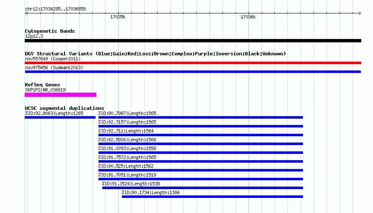Click the %ID:92.7157|Length:1565 label
Viewport: 373px width, 213px height.
click(127, 122)
